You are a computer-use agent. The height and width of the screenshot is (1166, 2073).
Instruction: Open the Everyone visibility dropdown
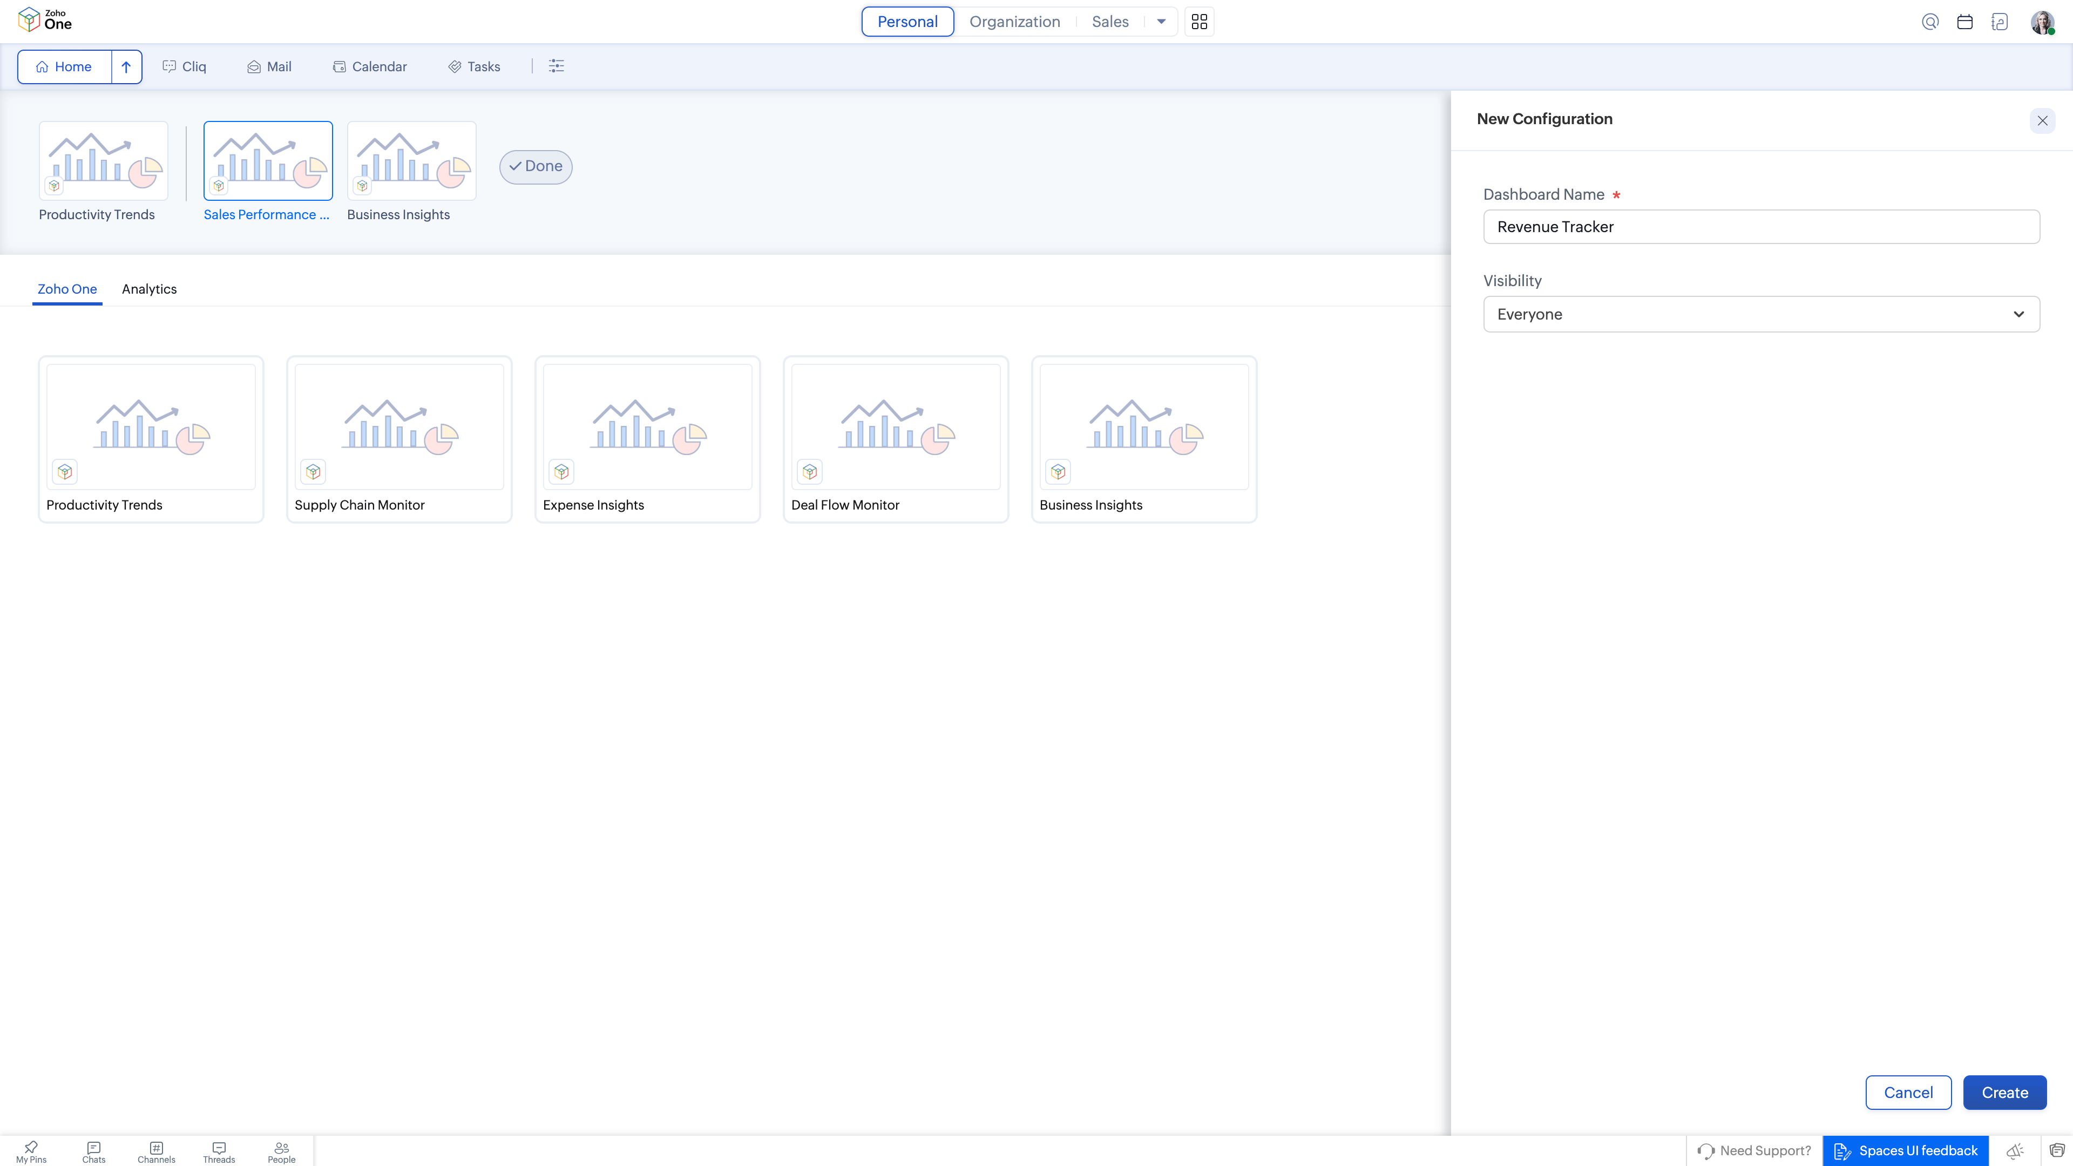click(1761, 314)
